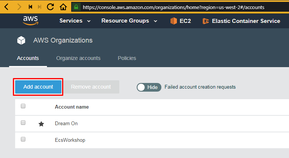The width and height of the screenshot is (289, 158).
Task: Check the box for the Dream On account
Action: pos(23,123)
